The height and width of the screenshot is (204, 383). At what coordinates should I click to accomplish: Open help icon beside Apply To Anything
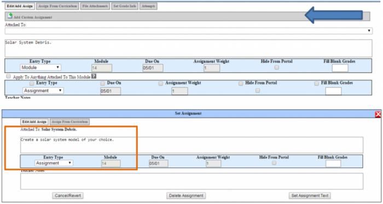(x=94, y=76)
